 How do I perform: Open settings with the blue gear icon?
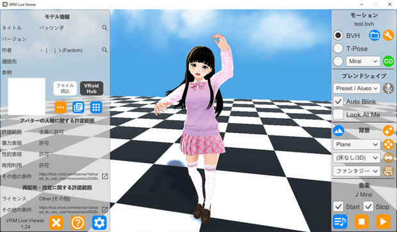(x=99, y=222)
